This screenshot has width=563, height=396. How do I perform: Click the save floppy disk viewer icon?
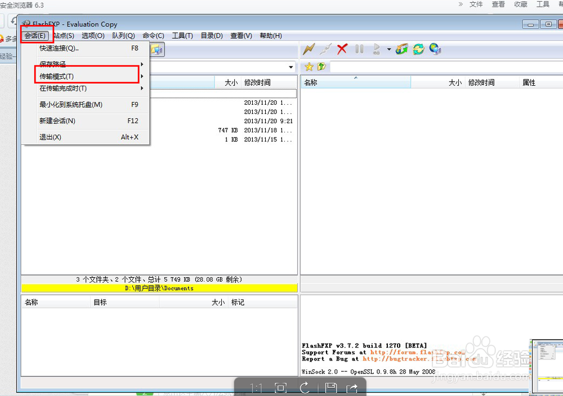pos(330,388)
